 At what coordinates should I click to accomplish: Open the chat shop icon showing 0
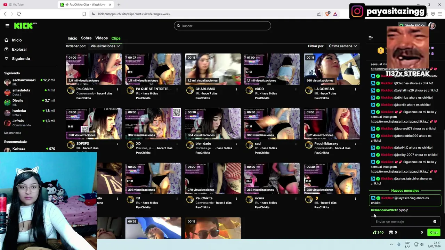pyautogui.click(x=391, y=233)
